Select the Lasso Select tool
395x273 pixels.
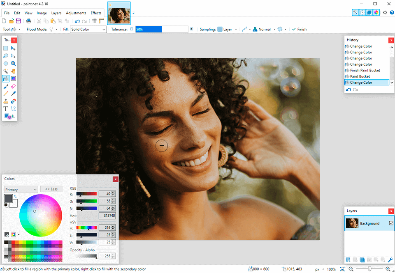[x=5, y=56]
